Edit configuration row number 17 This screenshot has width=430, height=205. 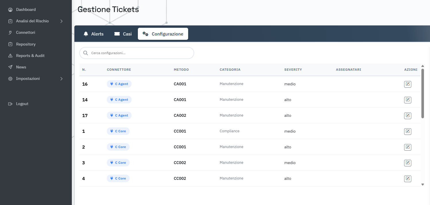click(408, 116)
